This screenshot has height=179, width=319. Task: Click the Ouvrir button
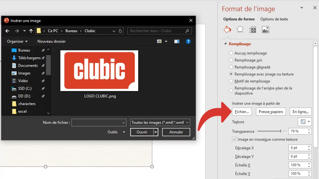142,132
